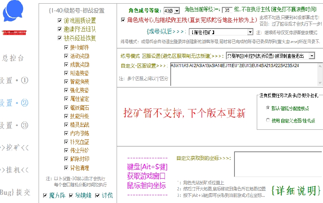This screenshot has height=203, width=323.
Task: Open the 成号以后 前往挖矿 dropdown
Action: coord(221,32)
